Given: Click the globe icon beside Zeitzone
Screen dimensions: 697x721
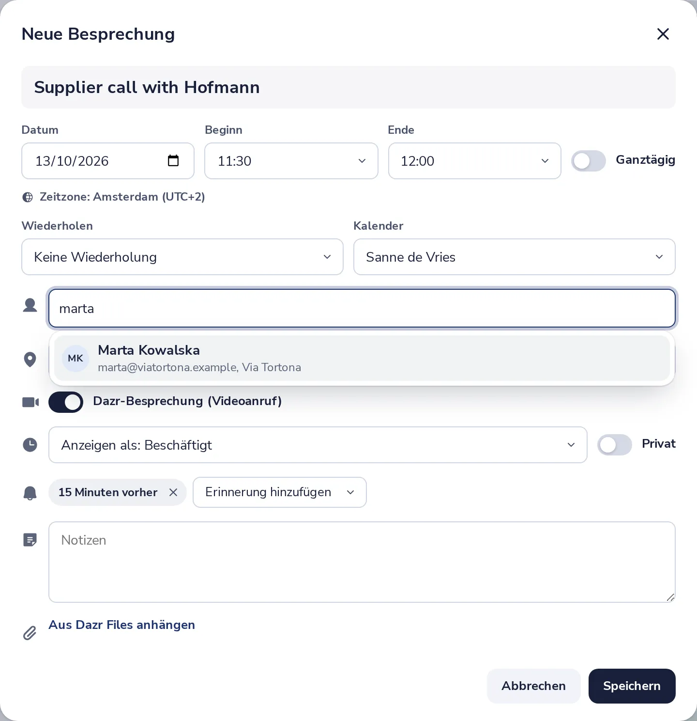Looking at the screenshot, I should (x=28, y=197).
